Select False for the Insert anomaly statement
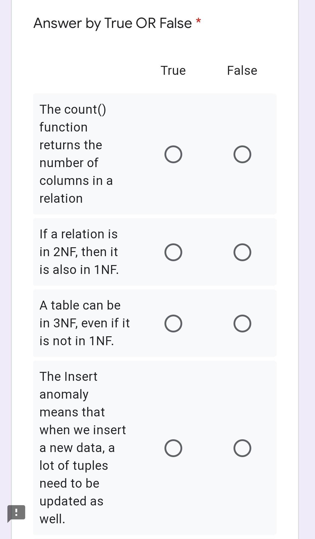 coord(242,448)
